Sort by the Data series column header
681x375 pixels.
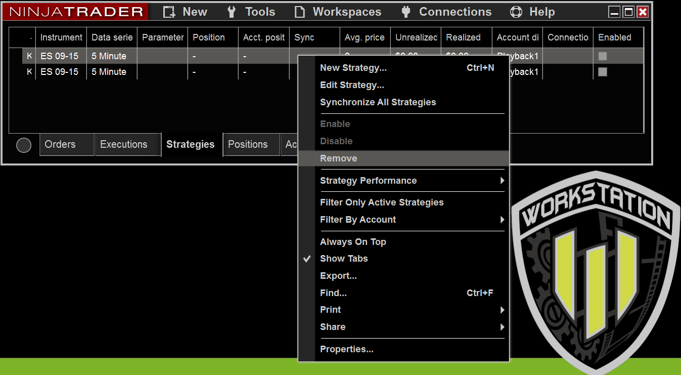(x=112, y=37)
